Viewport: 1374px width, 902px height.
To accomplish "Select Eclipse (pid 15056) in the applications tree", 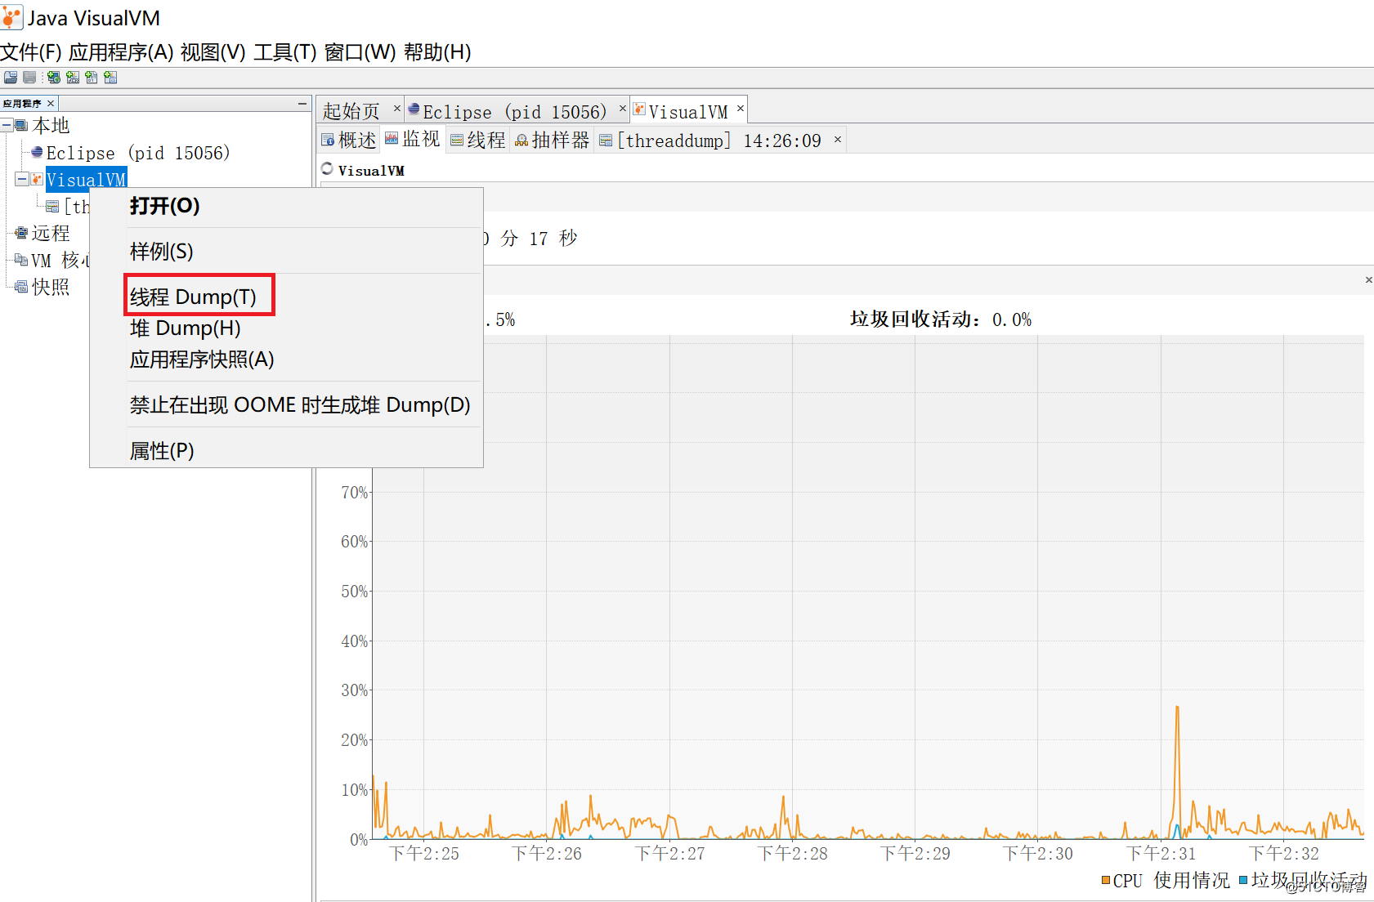I will [138, 153].
